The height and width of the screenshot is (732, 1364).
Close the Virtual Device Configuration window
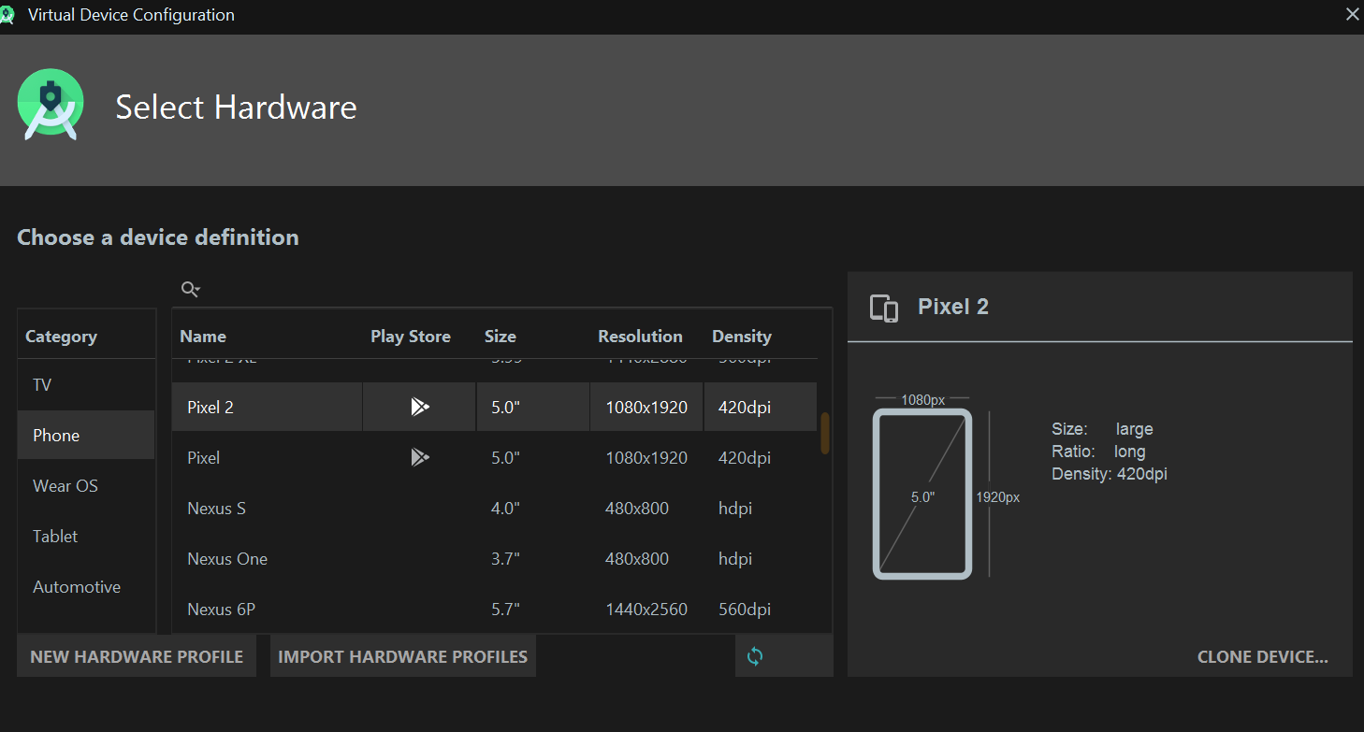[1352, 14]
